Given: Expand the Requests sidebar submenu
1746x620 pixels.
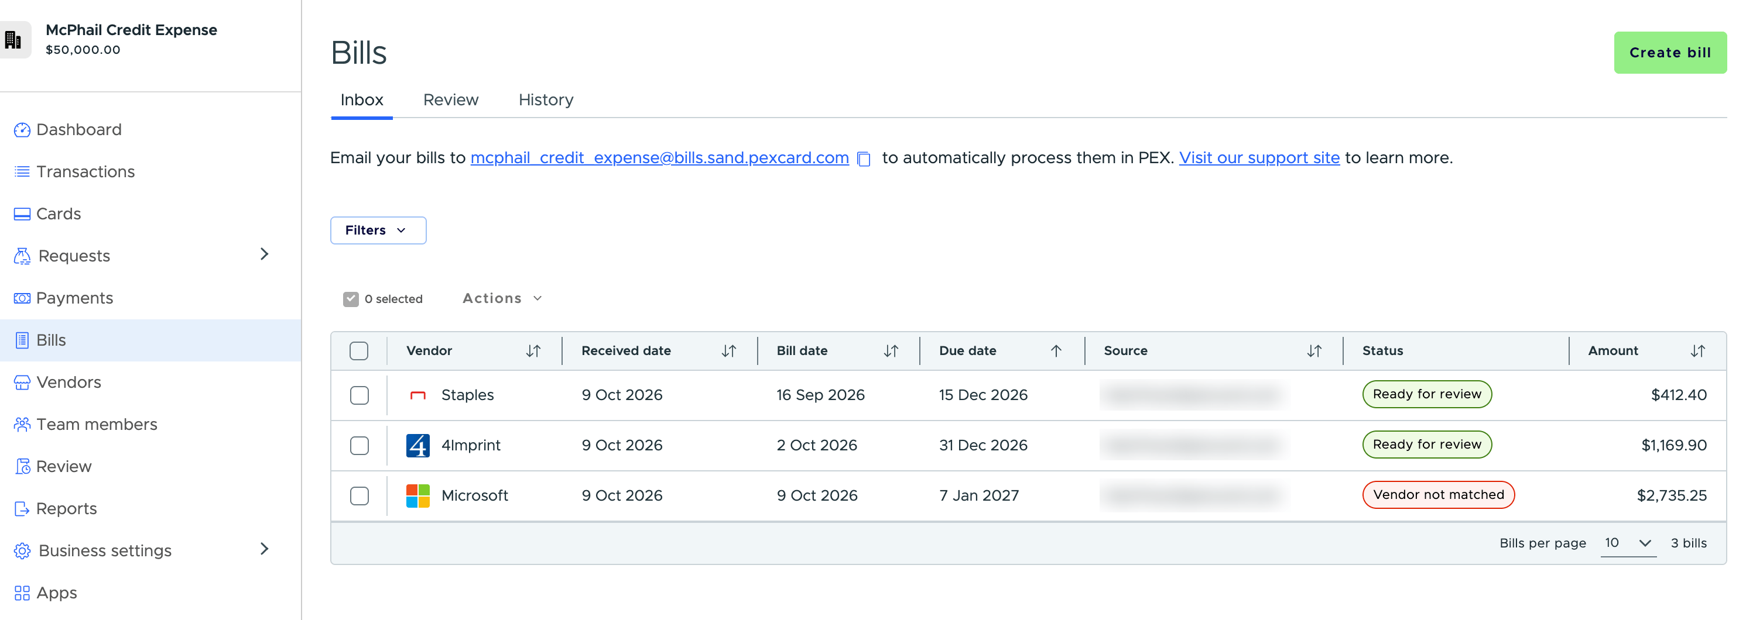Looking at the screenshot, I should coord(264,254).
